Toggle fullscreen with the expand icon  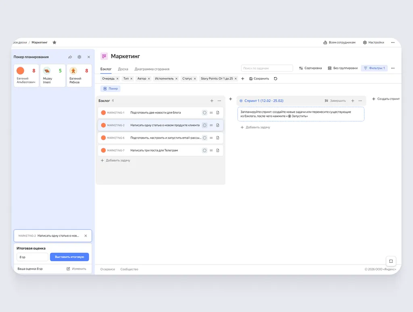click(x=391, y=261)
